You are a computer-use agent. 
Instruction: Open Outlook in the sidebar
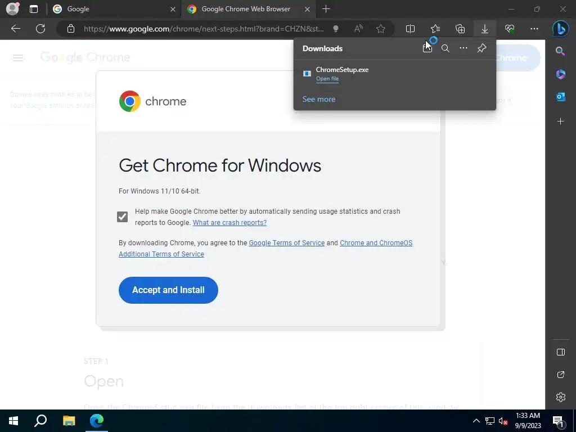561,97
